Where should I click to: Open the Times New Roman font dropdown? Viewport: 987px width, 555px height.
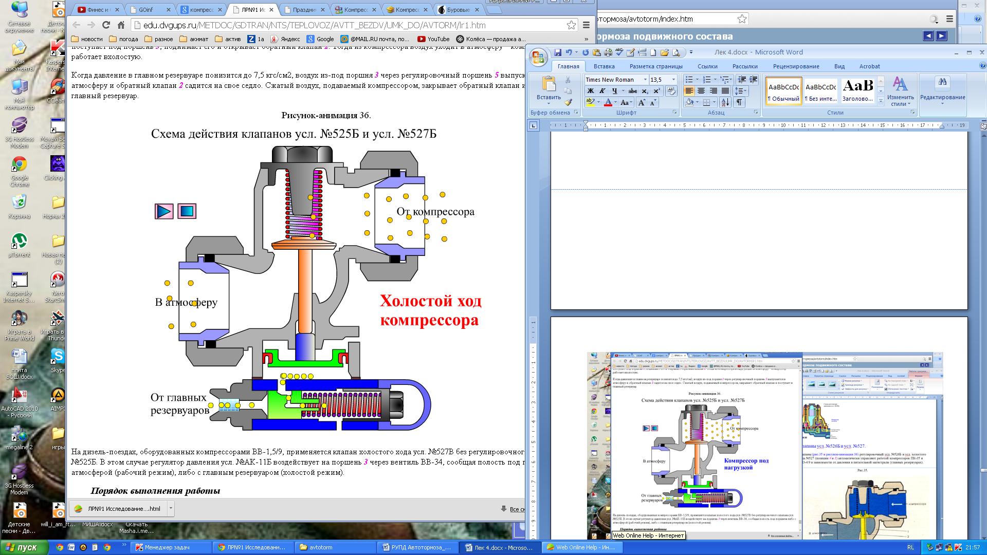tap(645, 80)
